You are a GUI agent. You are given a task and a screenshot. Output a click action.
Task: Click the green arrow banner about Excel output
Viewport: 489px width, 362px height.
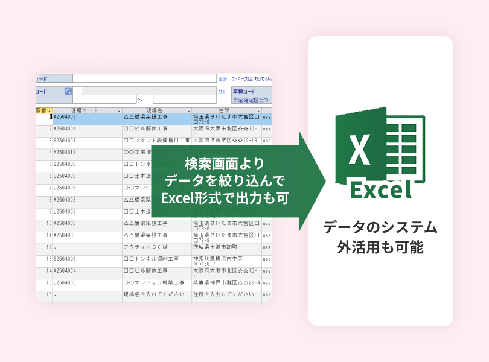coord(229,181)
